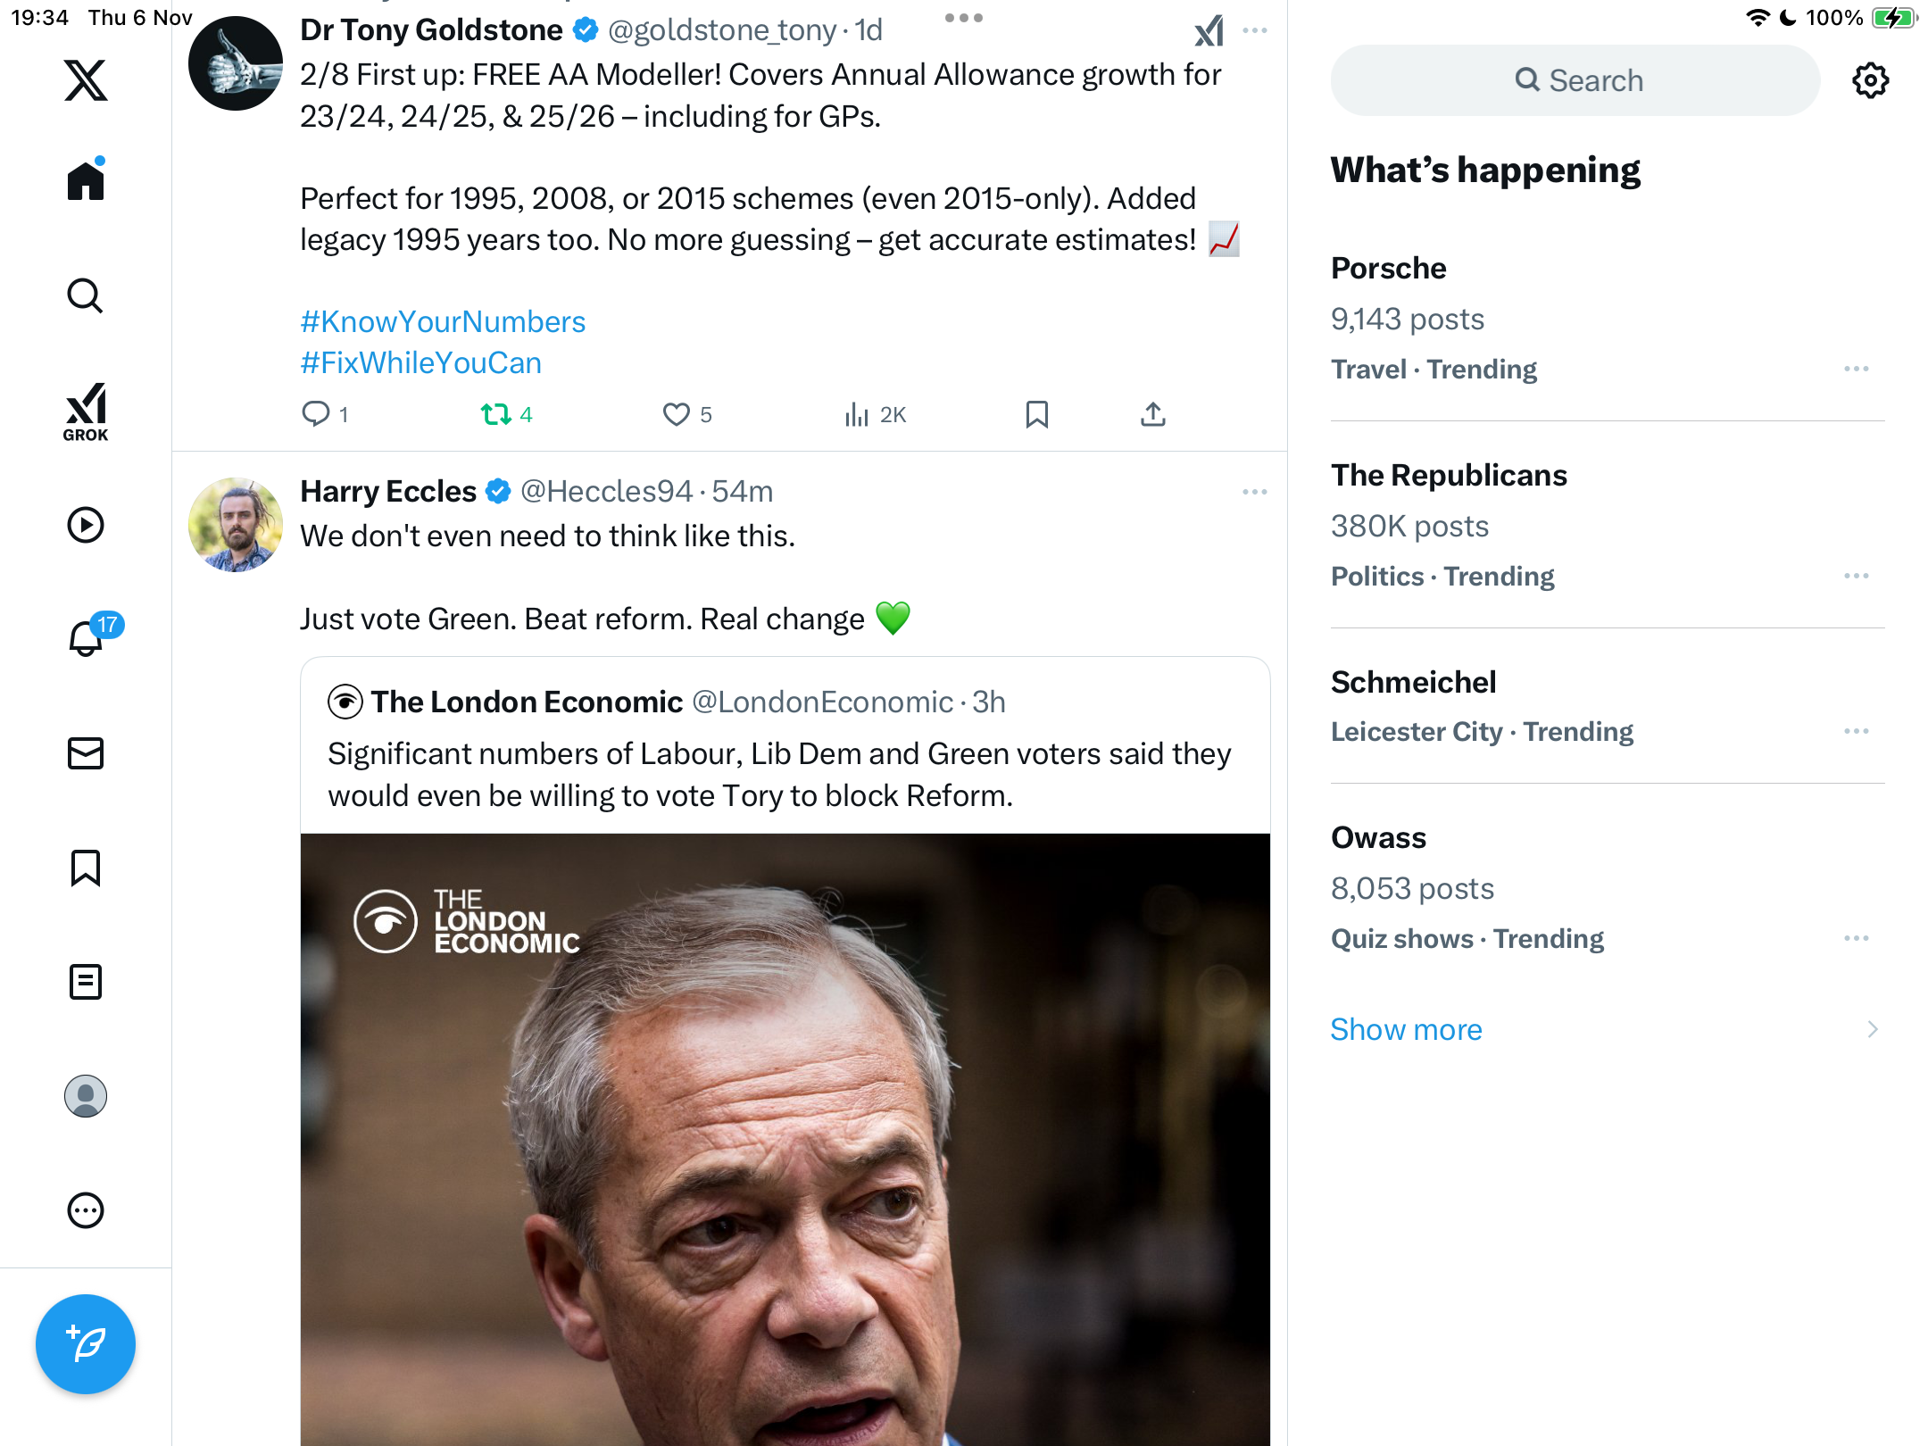Open search settings gear
Viewport: 1928px width, 1446px height.
click(1870, 80)
